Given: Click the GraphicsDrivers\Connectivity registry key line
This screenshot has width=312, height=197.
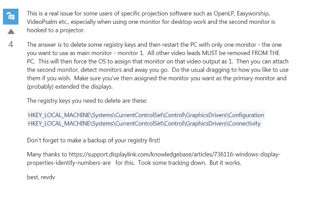Looking at the screenshot, I should [144, 123].
